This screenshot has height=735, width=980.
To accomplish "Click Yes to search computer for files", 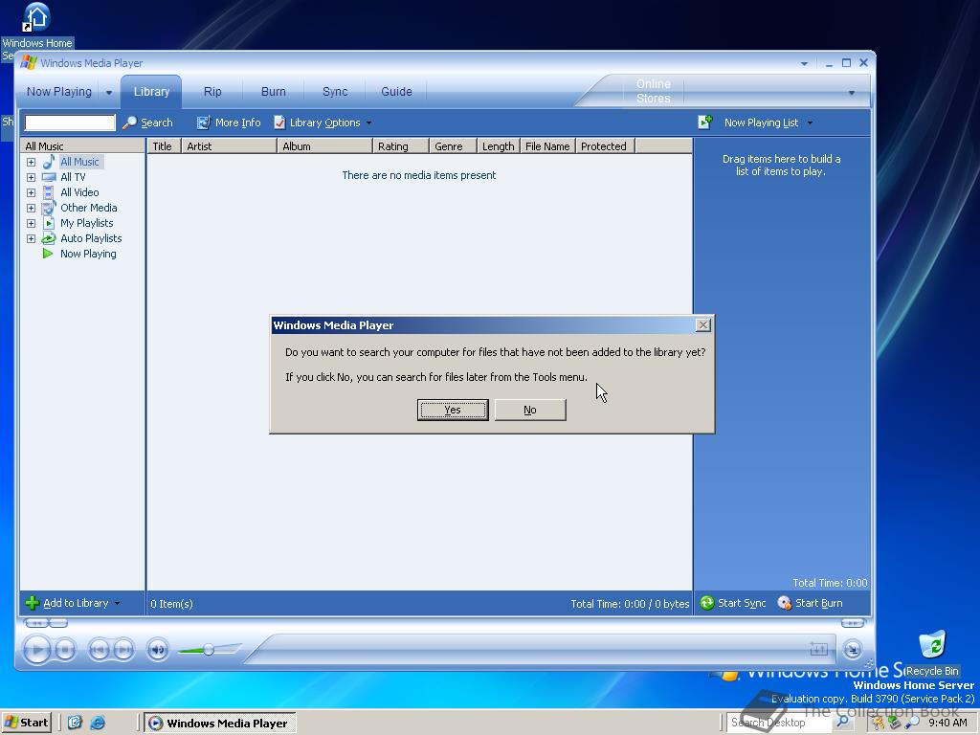I will 453,410.
